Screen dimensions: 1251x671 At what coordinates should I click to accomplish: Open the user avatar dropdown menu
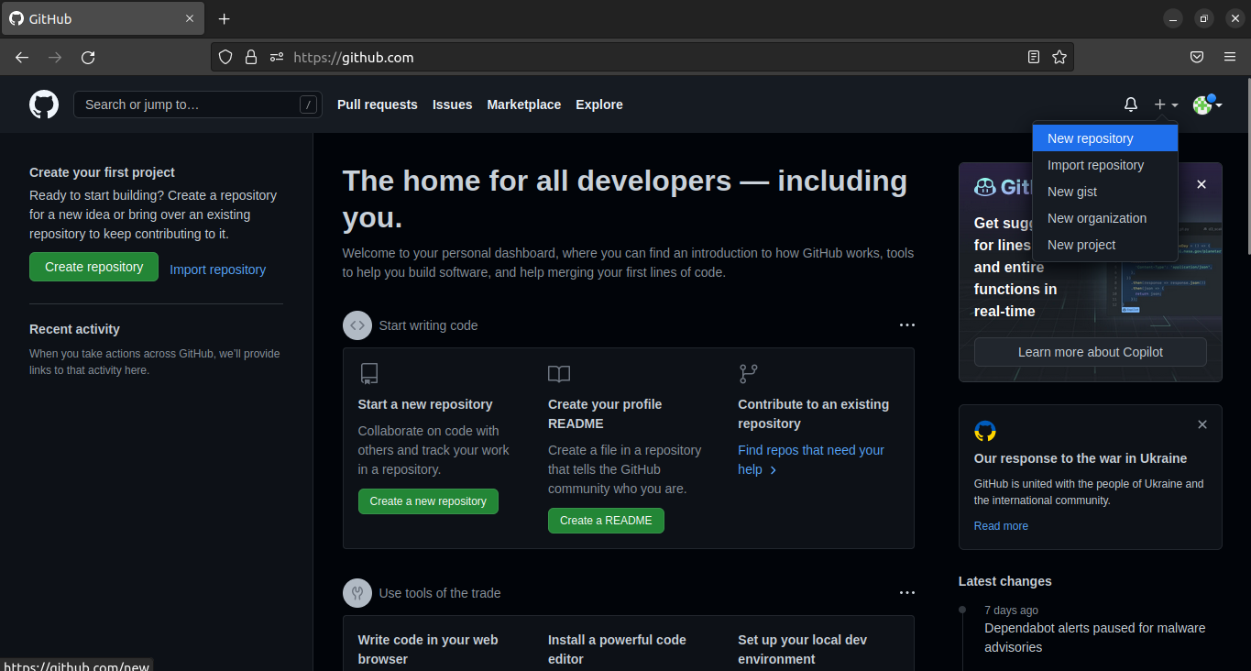point(1207,104)
